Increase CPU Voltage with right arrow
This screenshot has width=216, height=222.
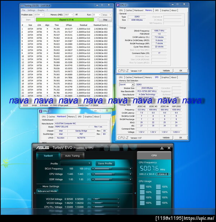(x=131, y=174)
